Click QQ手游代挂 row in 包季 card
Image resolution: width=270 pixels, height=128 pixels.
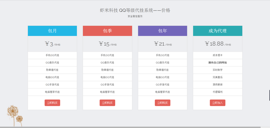107,85
